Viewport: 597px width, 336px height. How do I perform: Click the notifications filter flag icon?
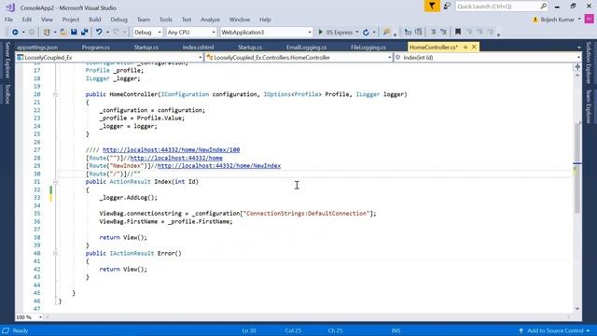coord(432,7)
